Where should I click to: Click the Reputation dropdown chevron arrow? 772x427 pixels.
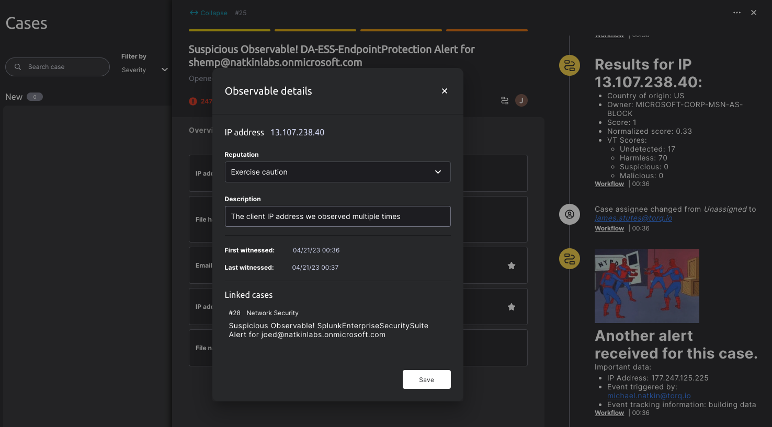coord(438,172)
